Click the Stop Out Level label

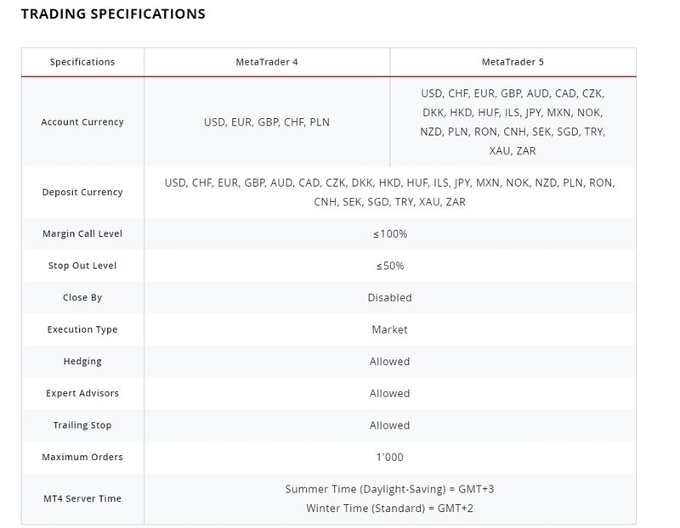point(82,266)
